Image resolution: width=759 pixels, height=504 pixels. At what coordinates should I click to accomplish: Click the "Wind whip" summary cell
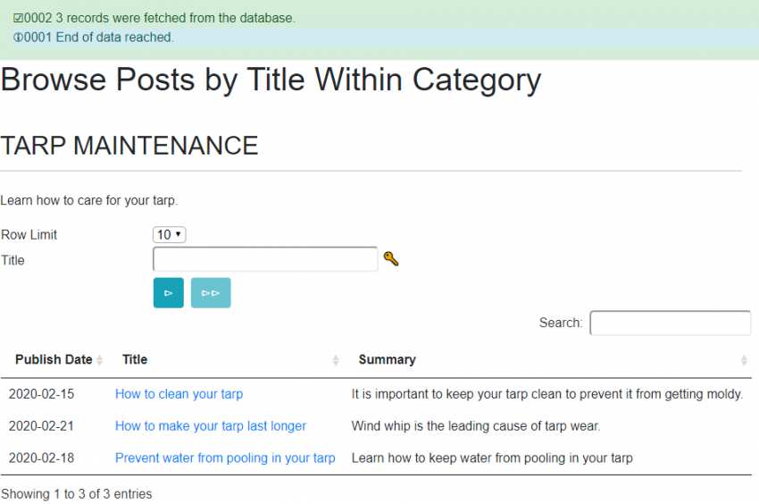click(x=476, y=426)
